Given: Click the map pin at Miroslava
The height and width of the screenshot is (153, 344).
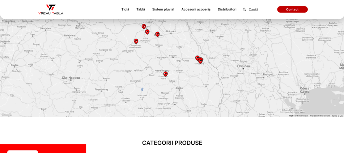Looking at the screenshot, I should 200,61.
